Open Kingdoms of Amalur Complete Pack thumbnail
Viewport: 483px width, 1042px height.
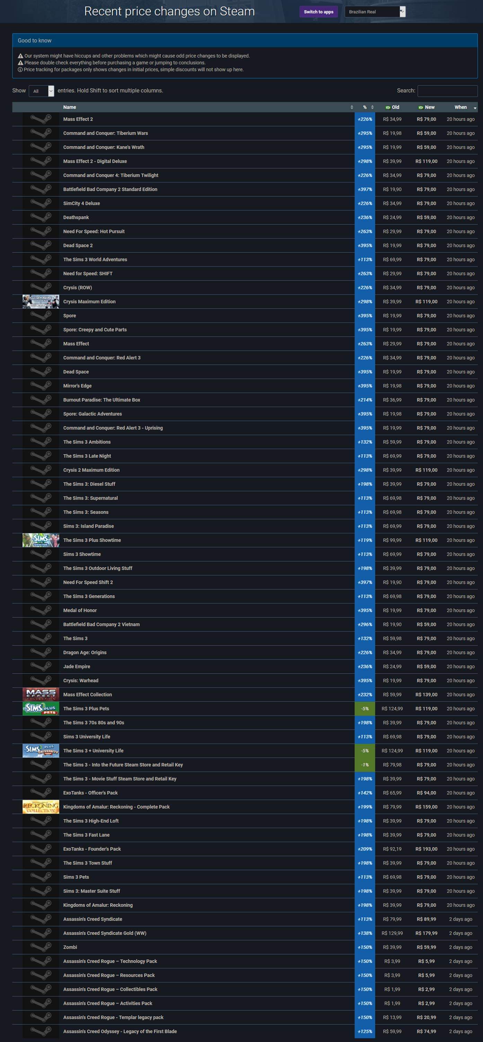tap(41, 807)
